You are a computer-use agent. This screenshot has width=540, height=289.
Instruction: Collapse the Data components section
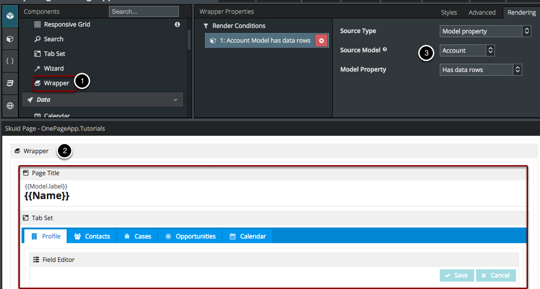coord(175,100)
